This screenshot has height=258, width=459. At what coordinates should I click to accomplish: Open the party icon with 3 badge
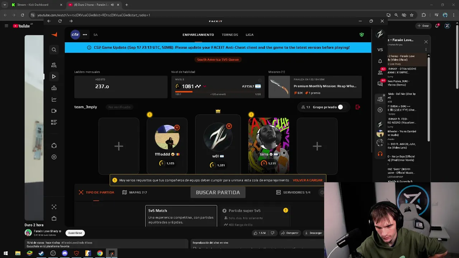pos(380,99)
